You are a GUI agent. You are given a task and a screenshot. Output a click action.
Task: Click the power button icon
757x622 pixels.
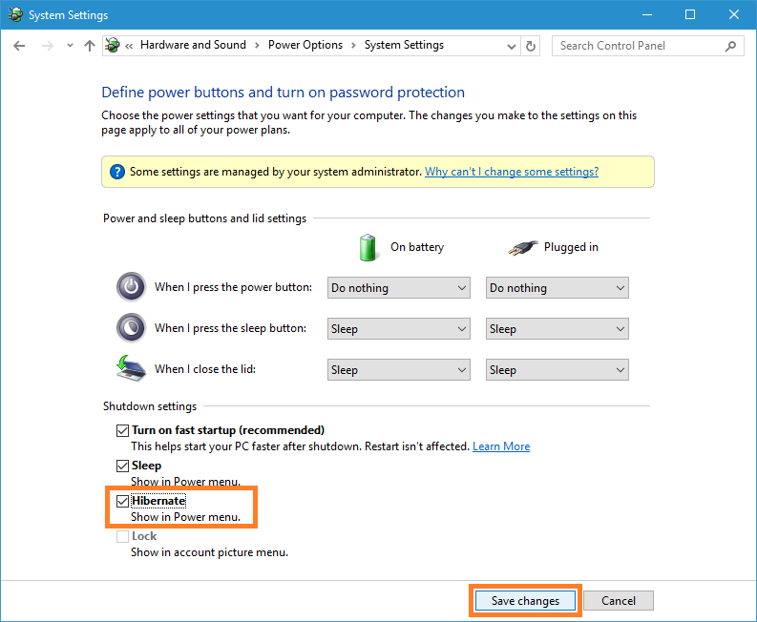(131, 287)
